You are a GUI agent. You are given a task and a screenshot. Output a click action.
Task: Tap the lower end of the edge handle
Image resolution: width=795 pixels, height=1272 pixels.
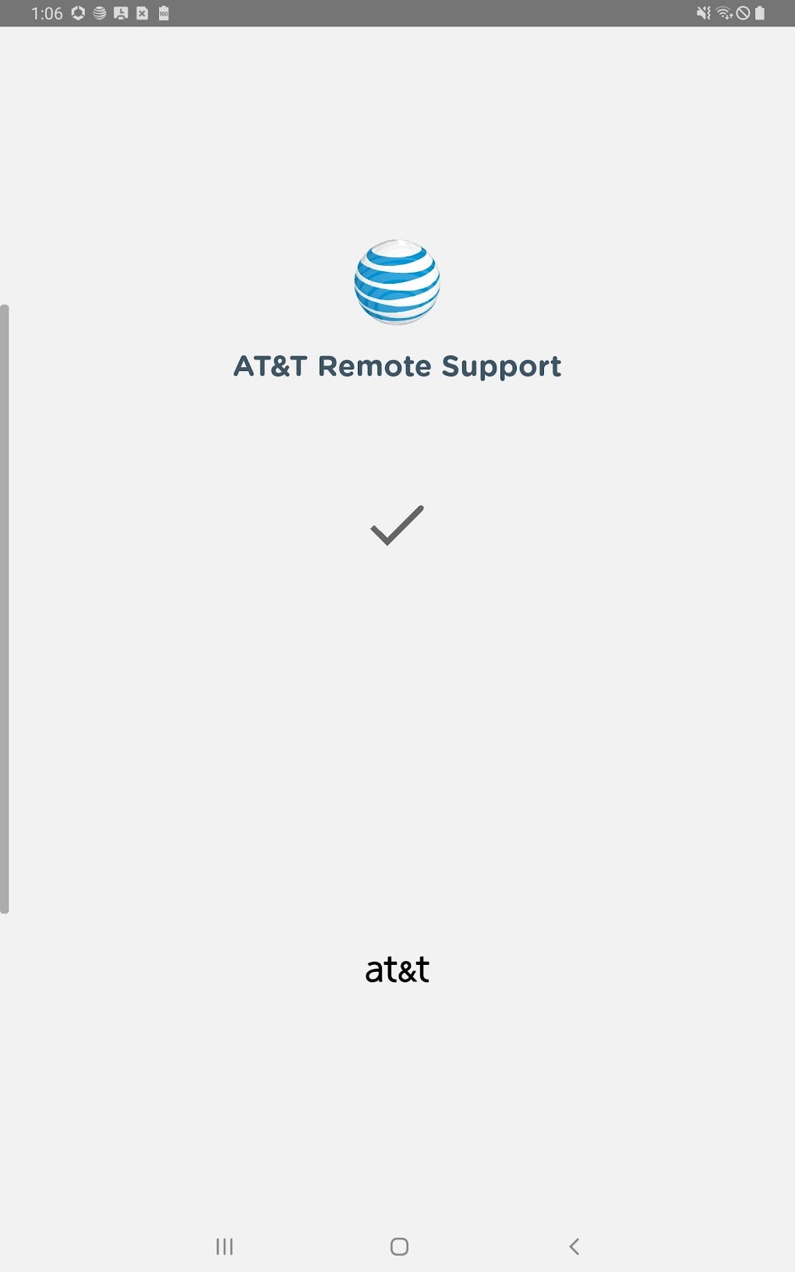tap(5, 906)
